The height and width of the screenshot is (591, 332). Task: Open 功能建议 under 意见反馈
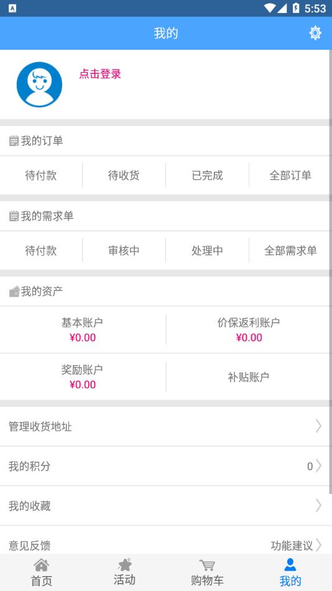(x=292, y=545)
